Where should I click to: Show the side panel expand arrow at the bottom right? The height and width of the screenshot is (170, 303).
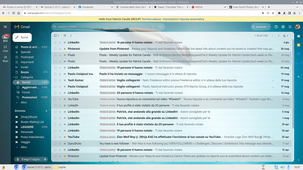coord(299,160)
